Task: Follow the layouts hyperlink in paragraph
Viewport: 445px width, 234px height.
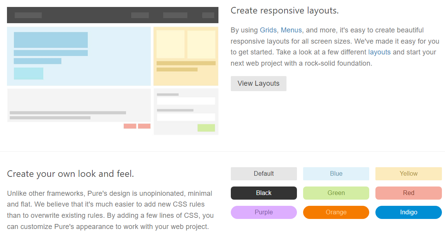Action: [379, 52]
